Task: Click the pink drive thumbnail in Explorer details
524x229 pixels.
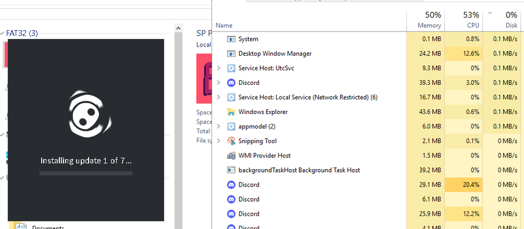Action: pos(204,78)
